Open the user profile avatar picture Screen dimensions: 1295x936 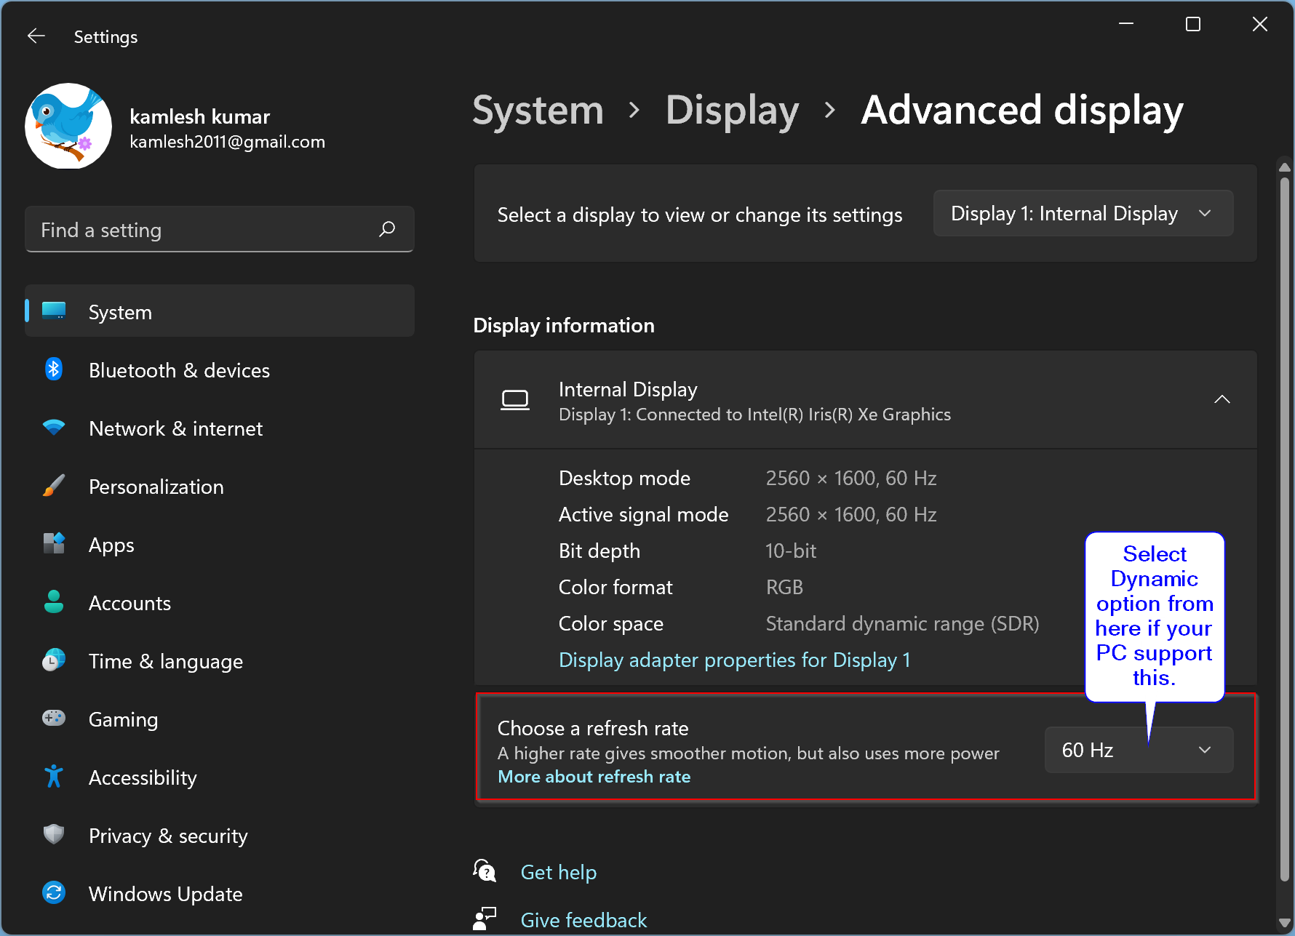coord(68,126)
